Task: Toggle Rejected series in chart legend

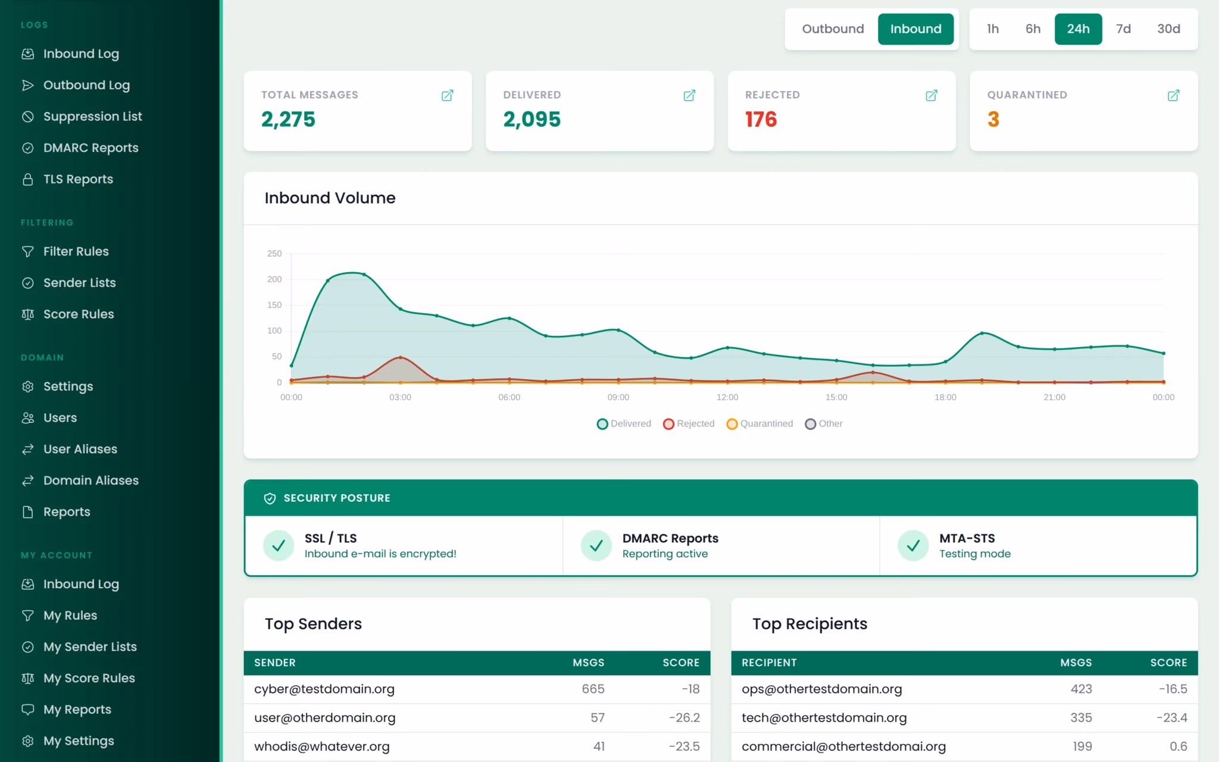Action: (689, 424)
